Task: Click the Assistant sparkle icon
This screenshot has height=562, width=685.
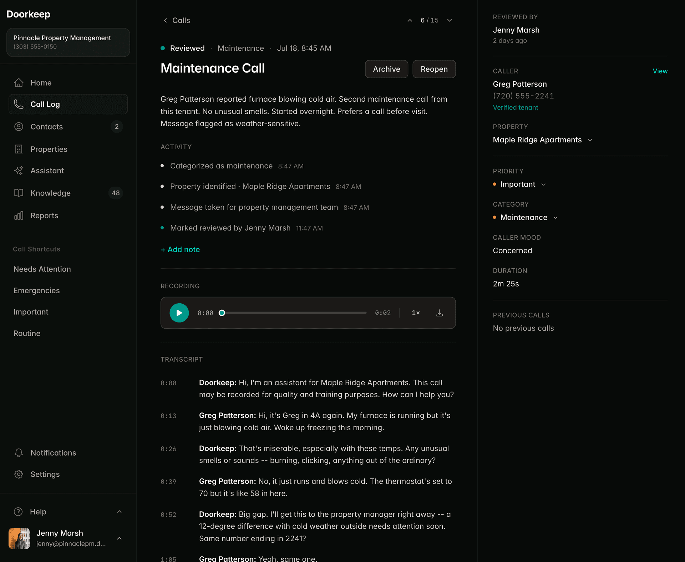Action: tap(19, 171)
